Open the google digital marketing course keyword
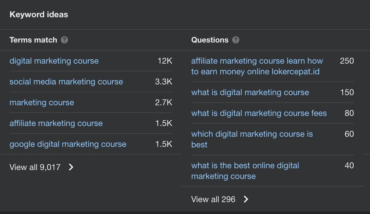The width and height of the screenshot is (370, 214). pos(67,144)
